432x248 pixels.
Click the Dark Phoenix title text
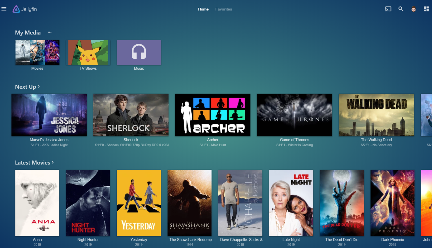(393, 240)
